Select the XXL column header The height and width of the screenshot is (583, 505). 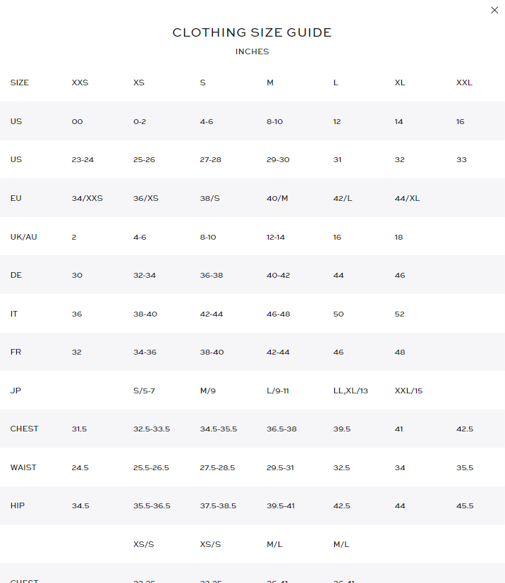(464, 82)
